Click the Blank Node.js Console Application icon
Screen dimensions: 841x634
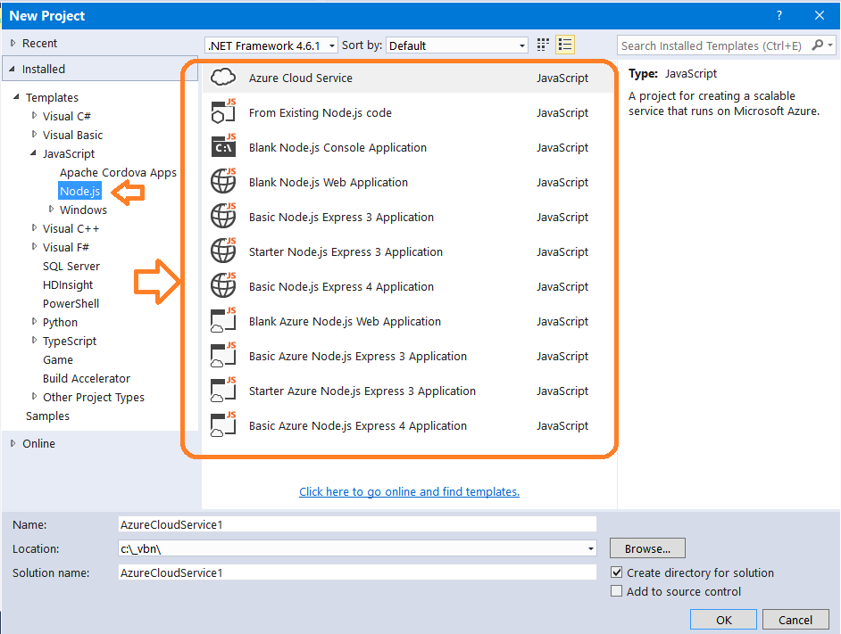(x=223, y=145)
